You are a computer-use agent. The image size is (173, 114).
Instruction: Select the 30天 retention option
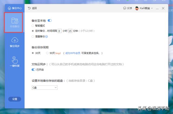[x=33, y=53]
